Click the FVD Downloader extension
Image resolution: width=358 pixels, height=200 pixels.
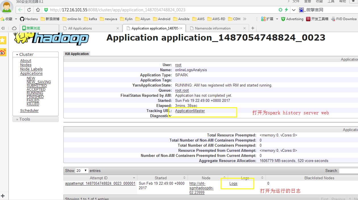(344, 19)
